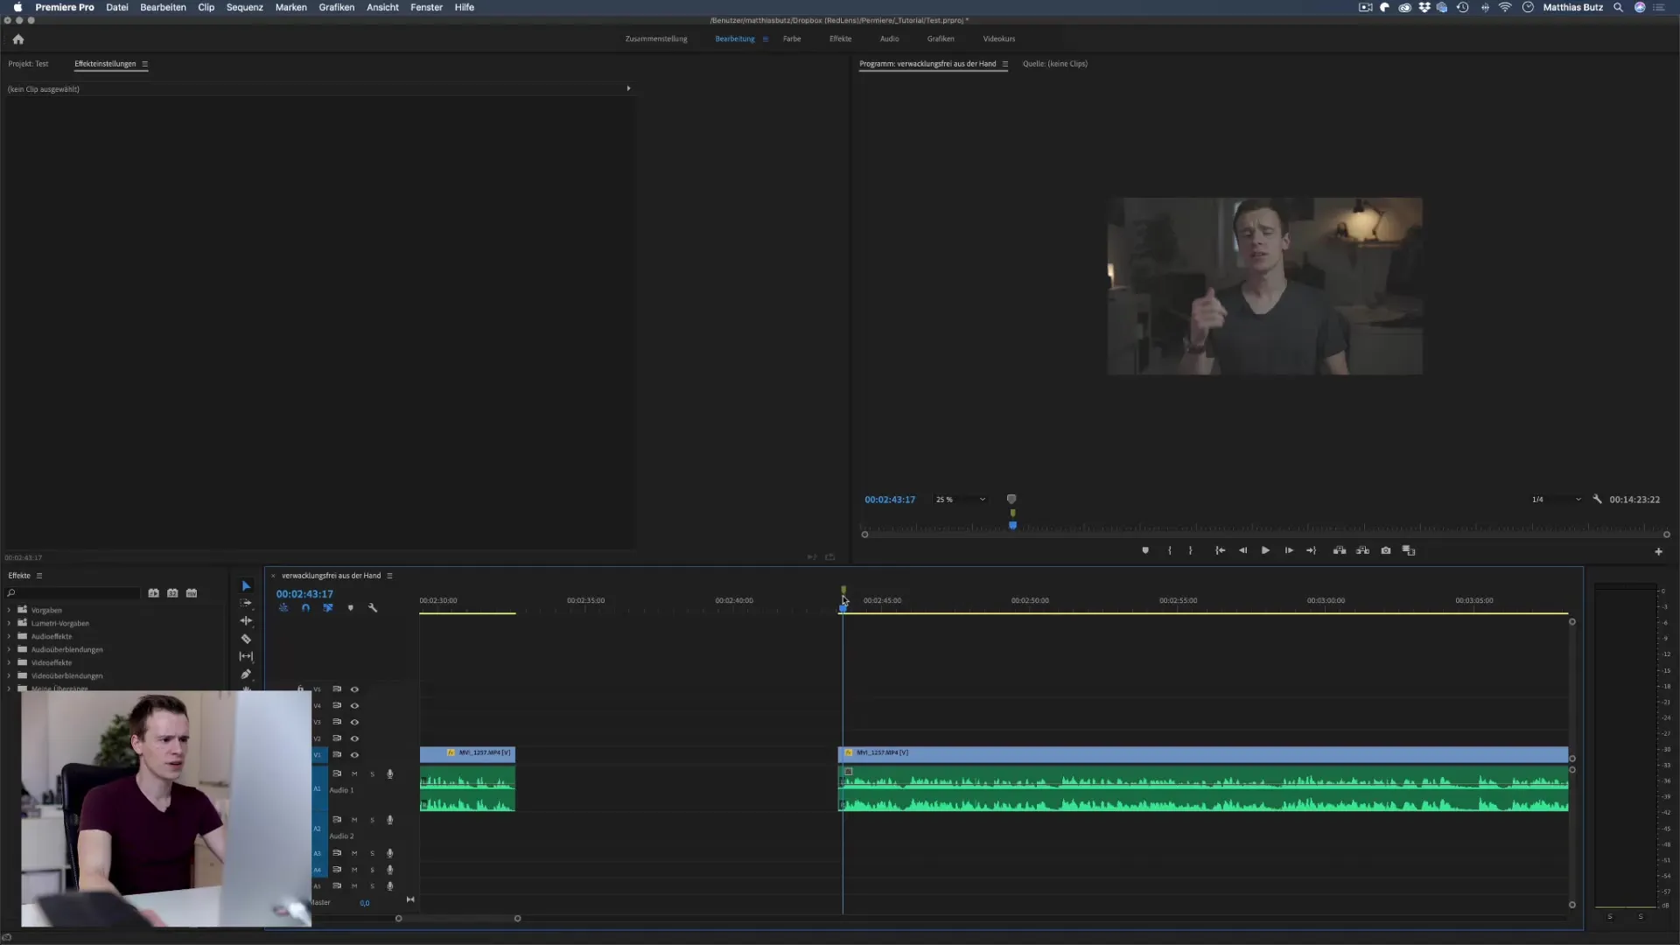The width and height of the screenshot is (1680, 945).
Task: Open Program monitor settings wrench
Action: (1597, 499)
